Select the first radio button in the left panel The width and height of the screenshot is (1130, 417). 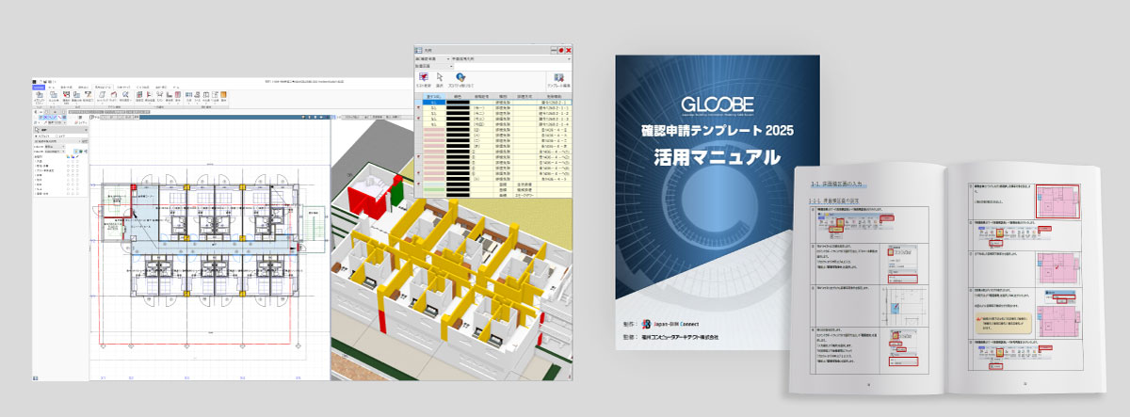tap(36, 136)
